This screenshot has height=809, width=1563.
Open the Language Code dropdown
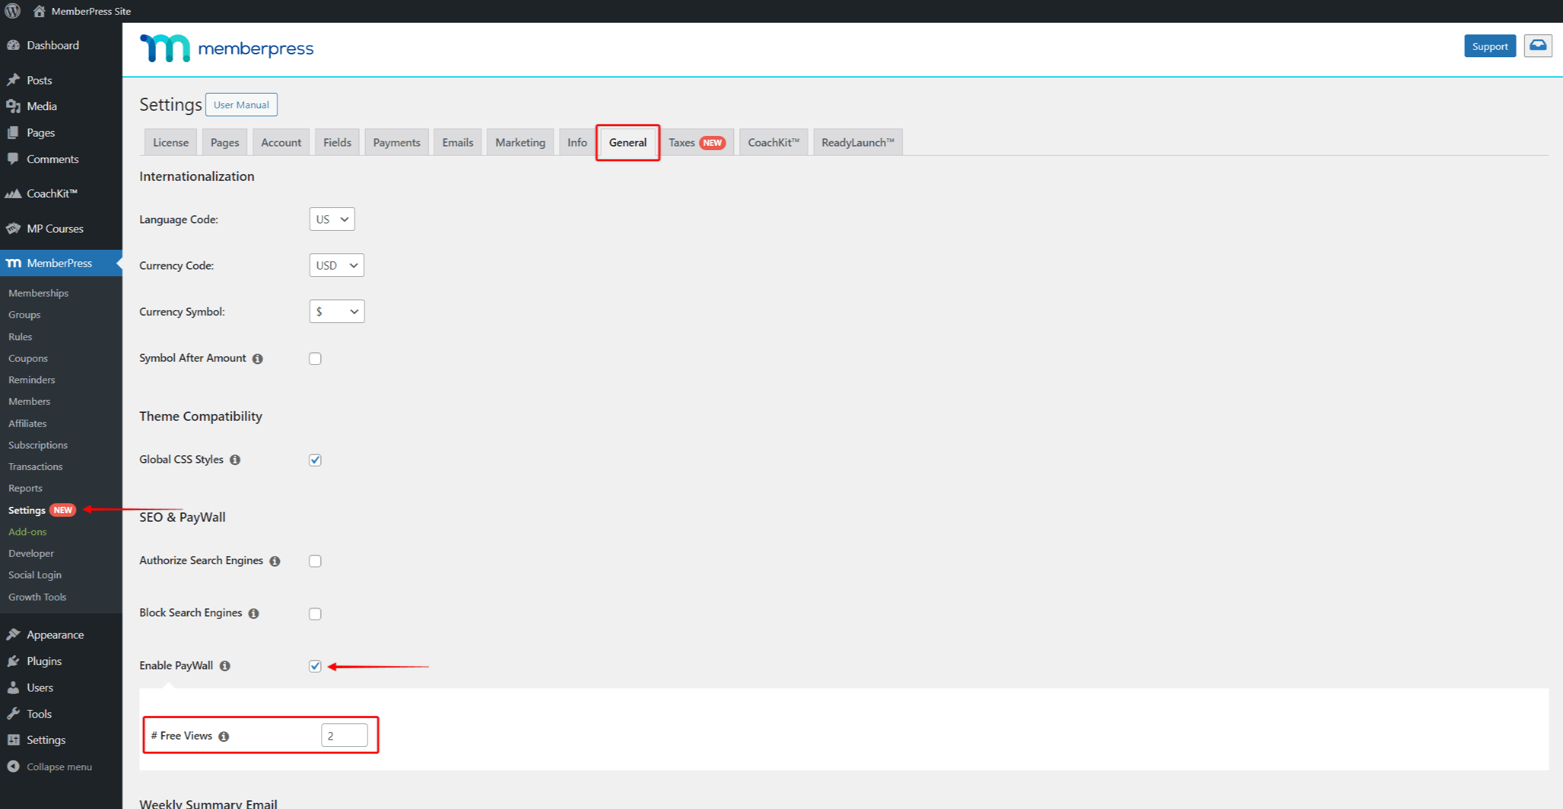click(x=332, y=219)
